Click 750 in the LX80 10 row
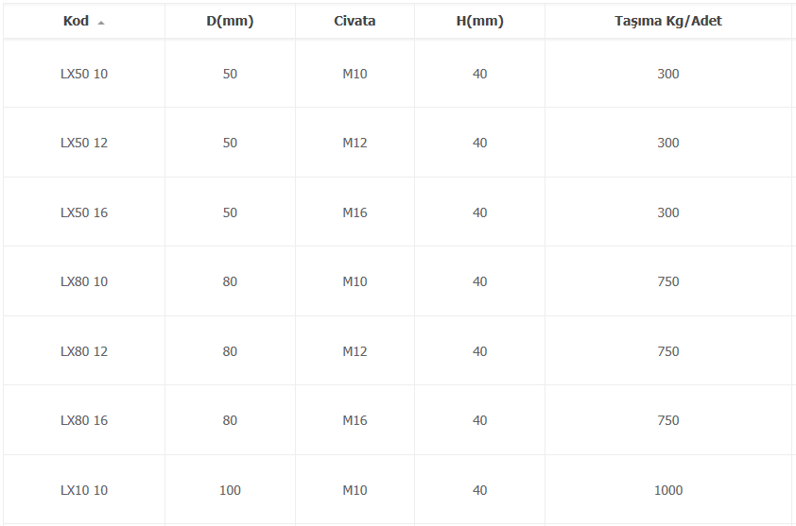The width and height of the screenshot is (796, 526). 668,281
